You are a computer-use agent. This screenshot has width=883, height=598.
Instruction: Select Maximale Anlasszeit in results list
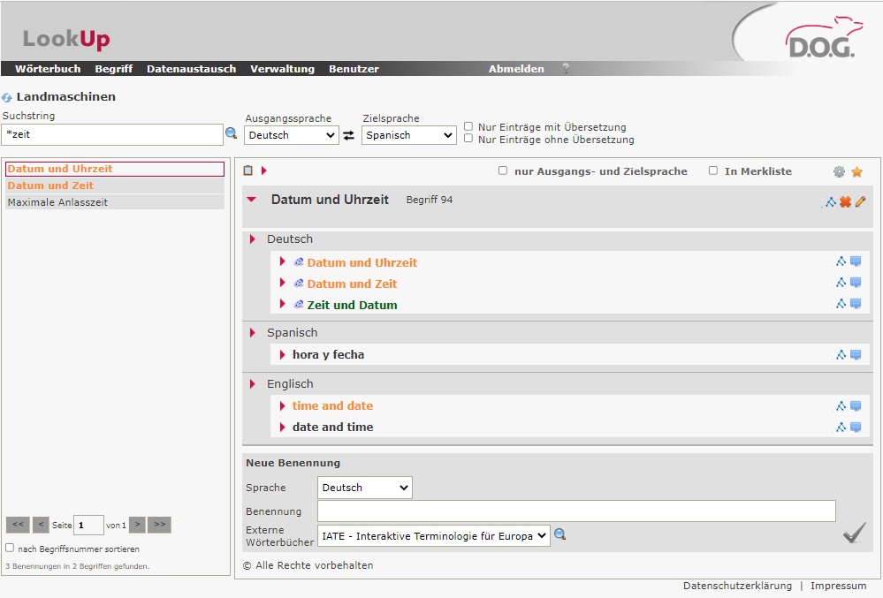click(57, 202)
